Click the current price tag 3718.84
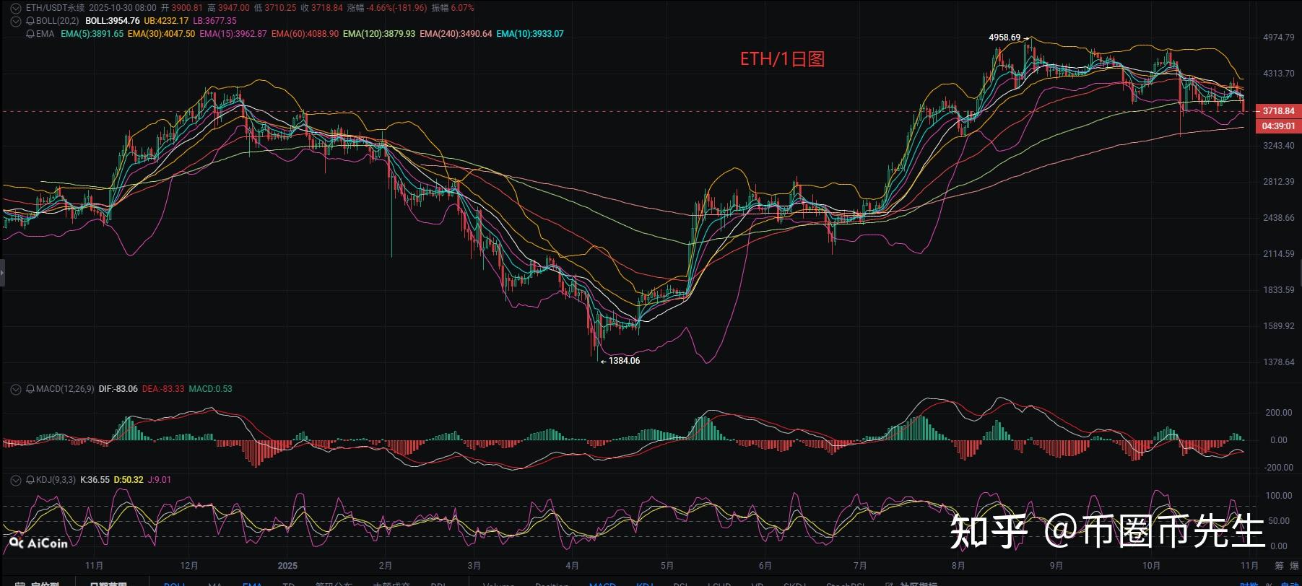This screenshot has height=586, width=1302. pos(1277,111)
